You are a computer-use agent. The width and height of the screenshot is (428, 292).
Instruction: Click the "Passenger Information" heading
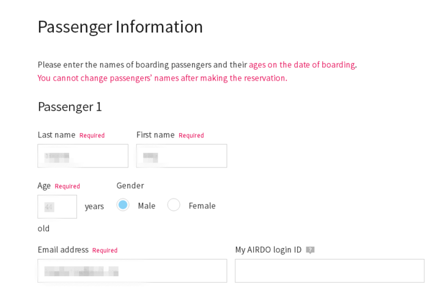pos(120,27)
